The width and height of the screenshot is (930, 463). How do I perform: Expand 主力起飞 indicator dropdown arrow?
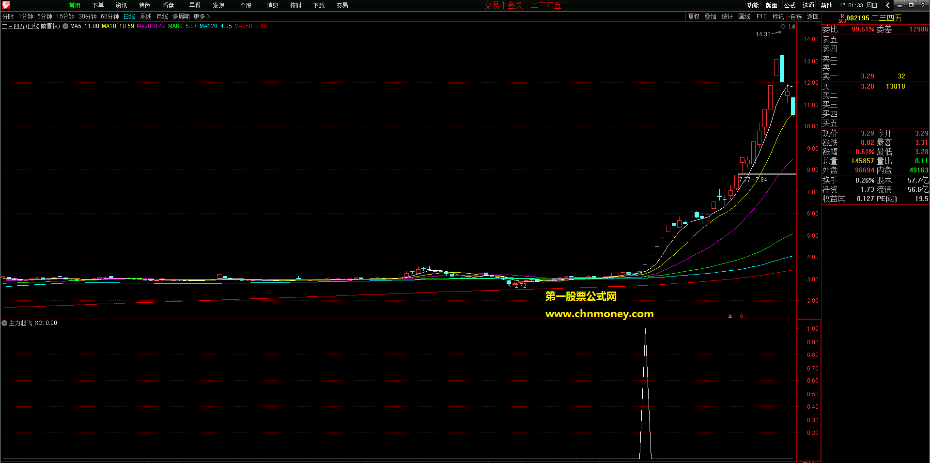4,323
